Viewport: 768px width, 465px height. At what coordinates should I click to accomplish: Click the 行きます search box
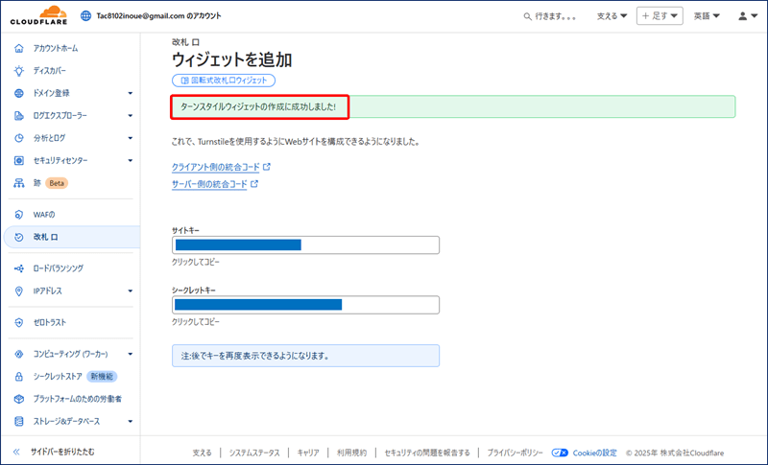point(549,16)
